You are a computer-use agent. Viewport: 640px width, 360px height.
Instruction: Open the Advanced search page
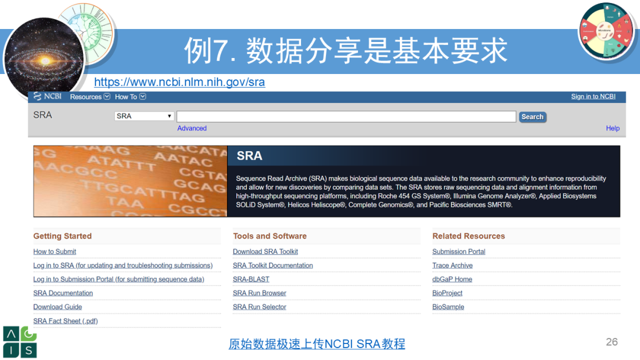click(x=191, y=128)
